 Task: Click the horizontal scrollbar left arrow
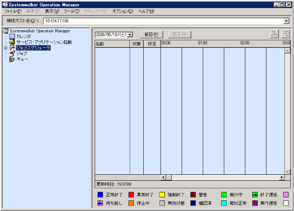[163, 177]
